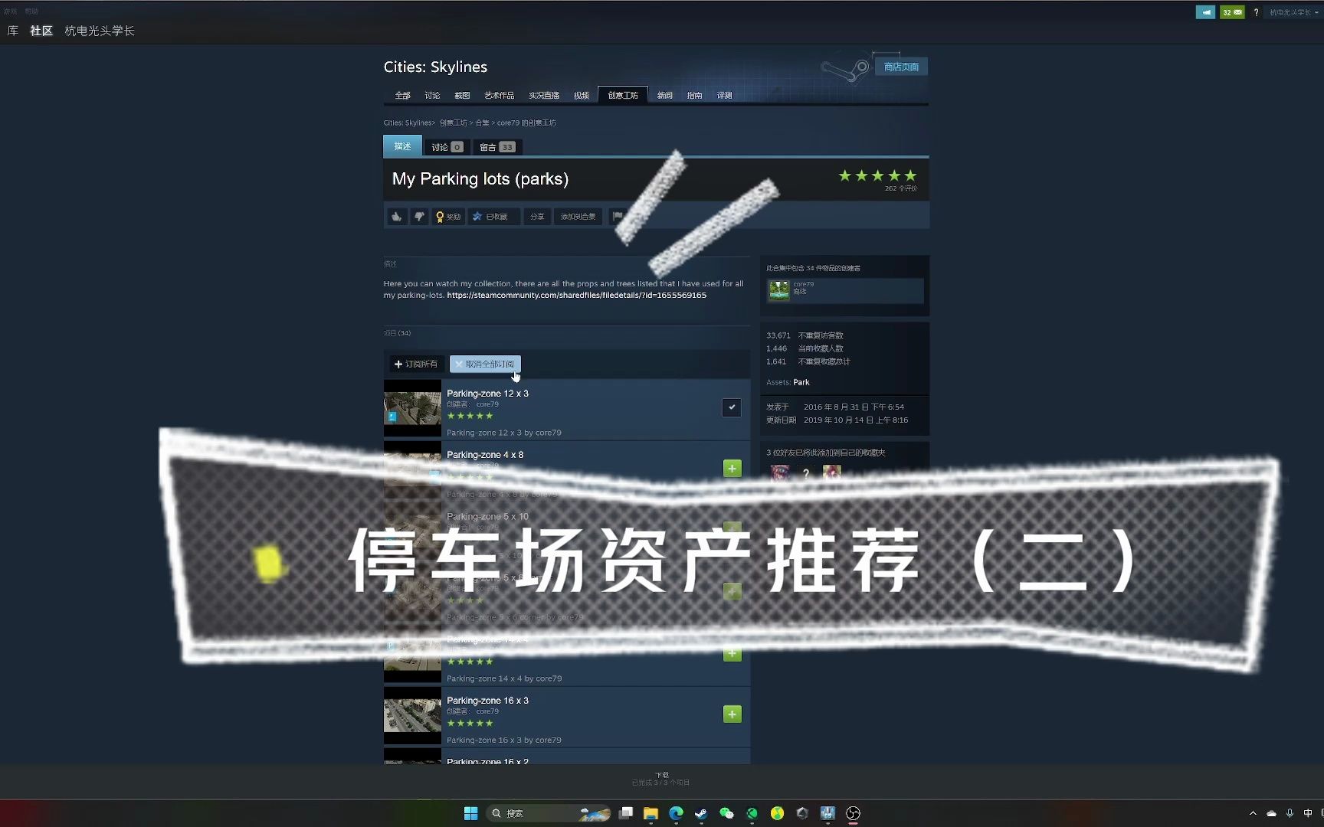This screenshot has height=827, width=1324.
Task: Select the 新闻 news tab
Action: (x=664, y=95)
